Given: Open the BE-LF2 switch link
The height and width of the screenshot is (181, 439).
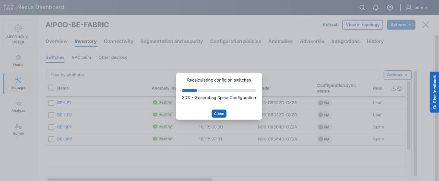Looking at the screenshot, I should tap(64, 115).
